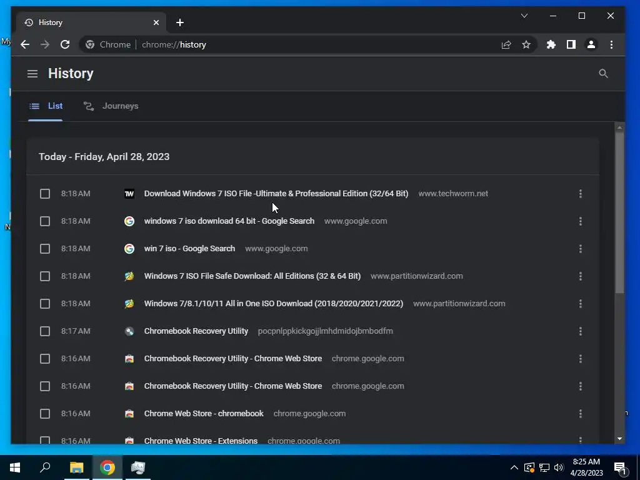Image resolution: width=640 pixels, height=480 pixels.
Task: Click the history list scrollbar thumb
Action: (x=619, y=212)
